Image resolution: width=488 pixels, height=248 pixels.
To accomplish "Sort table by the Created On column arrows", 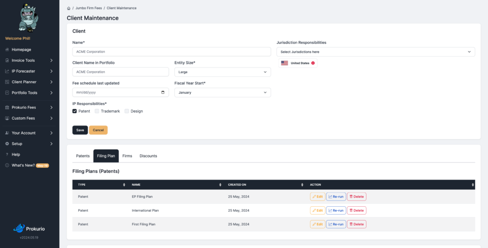I will [302, 185].
